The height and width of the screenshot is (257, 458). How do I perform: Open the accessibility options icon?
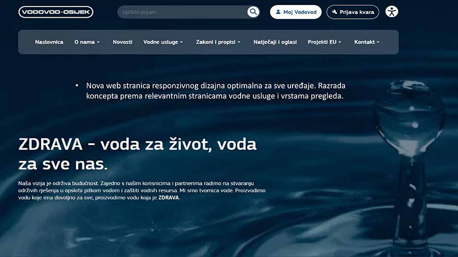[x=392, y=12]
